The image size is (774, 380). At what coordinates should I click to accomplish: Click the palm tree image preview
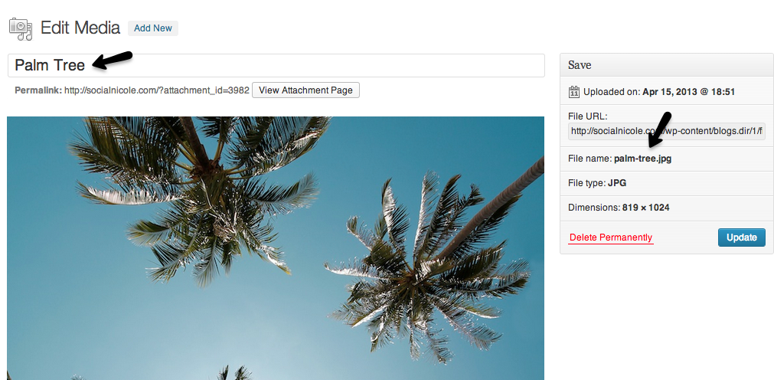coord(276,248)
